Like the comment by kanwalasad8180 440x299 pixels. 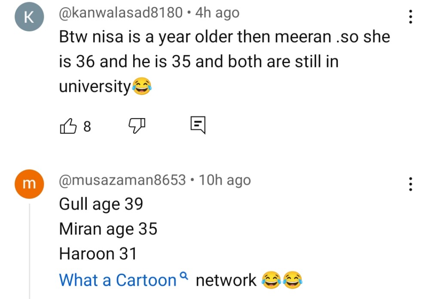click(x=68, y=126)
